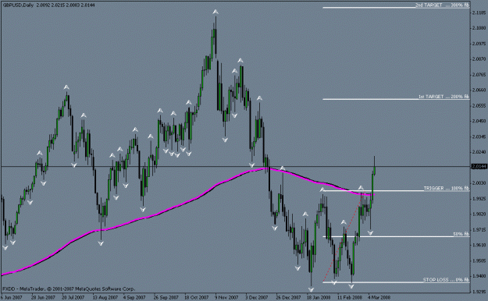
Task: Click the 2.0660 price axis value
Action: [479, 90]
